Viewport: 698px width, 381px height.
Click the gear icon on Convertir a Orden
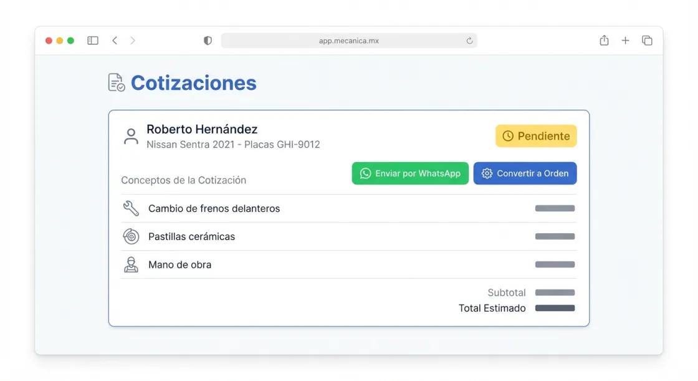(x=487, y=173)
